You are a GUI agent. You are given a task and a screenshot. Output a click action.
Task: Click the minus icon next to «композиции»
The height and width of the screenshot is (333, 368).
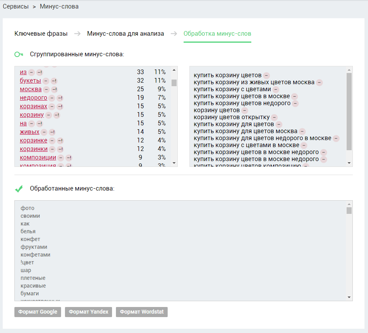(61, 158)
